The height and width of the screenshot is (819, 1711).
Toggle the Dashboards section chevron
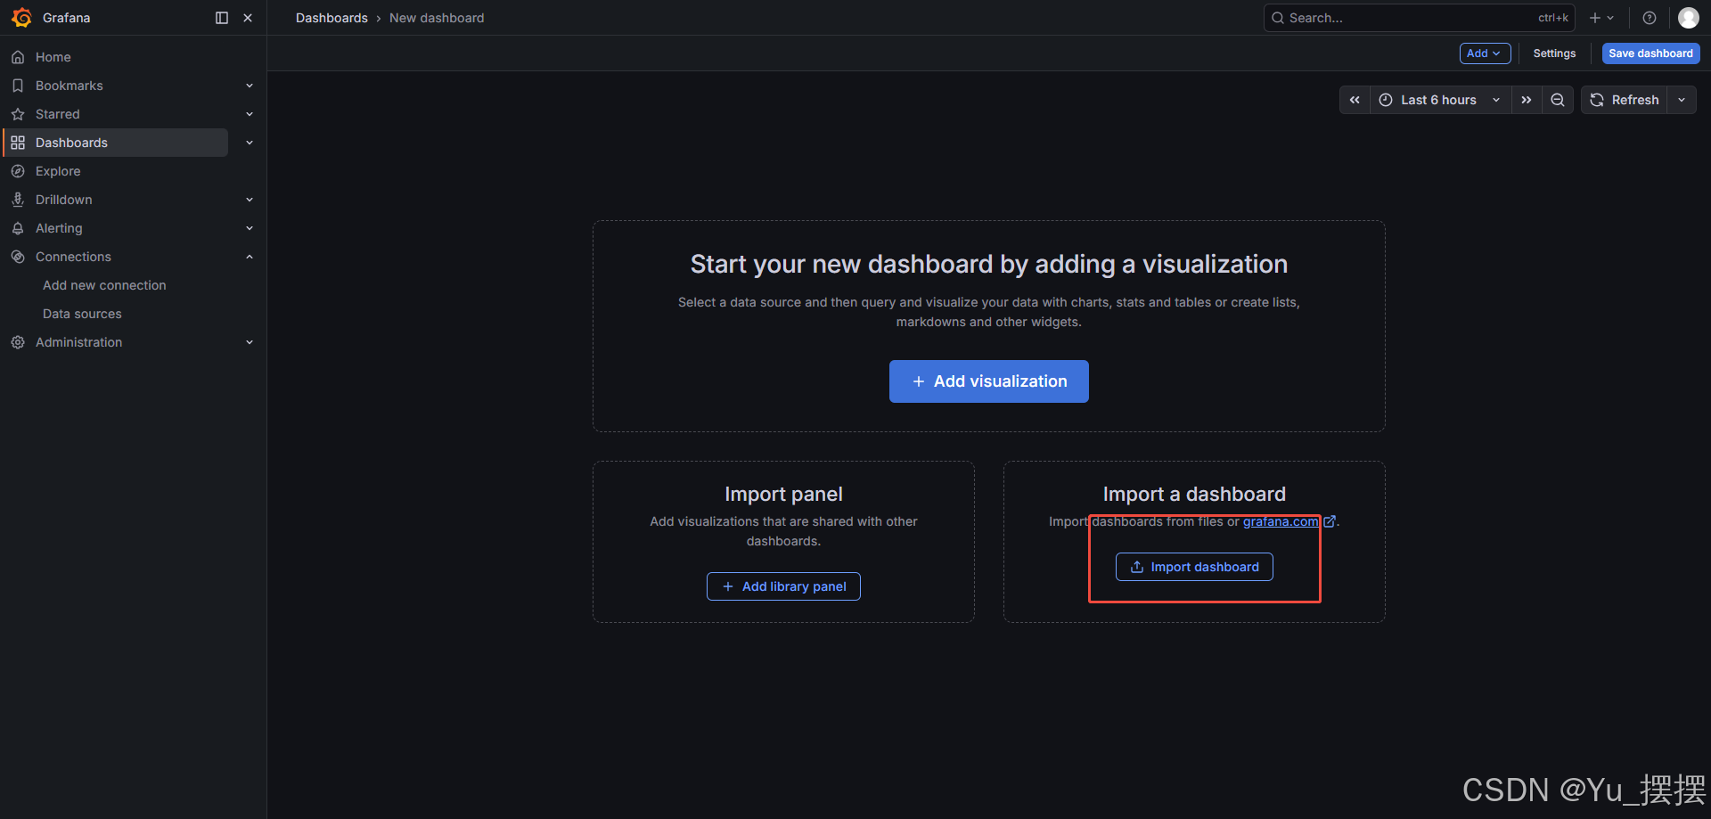(x=250, y=143)
